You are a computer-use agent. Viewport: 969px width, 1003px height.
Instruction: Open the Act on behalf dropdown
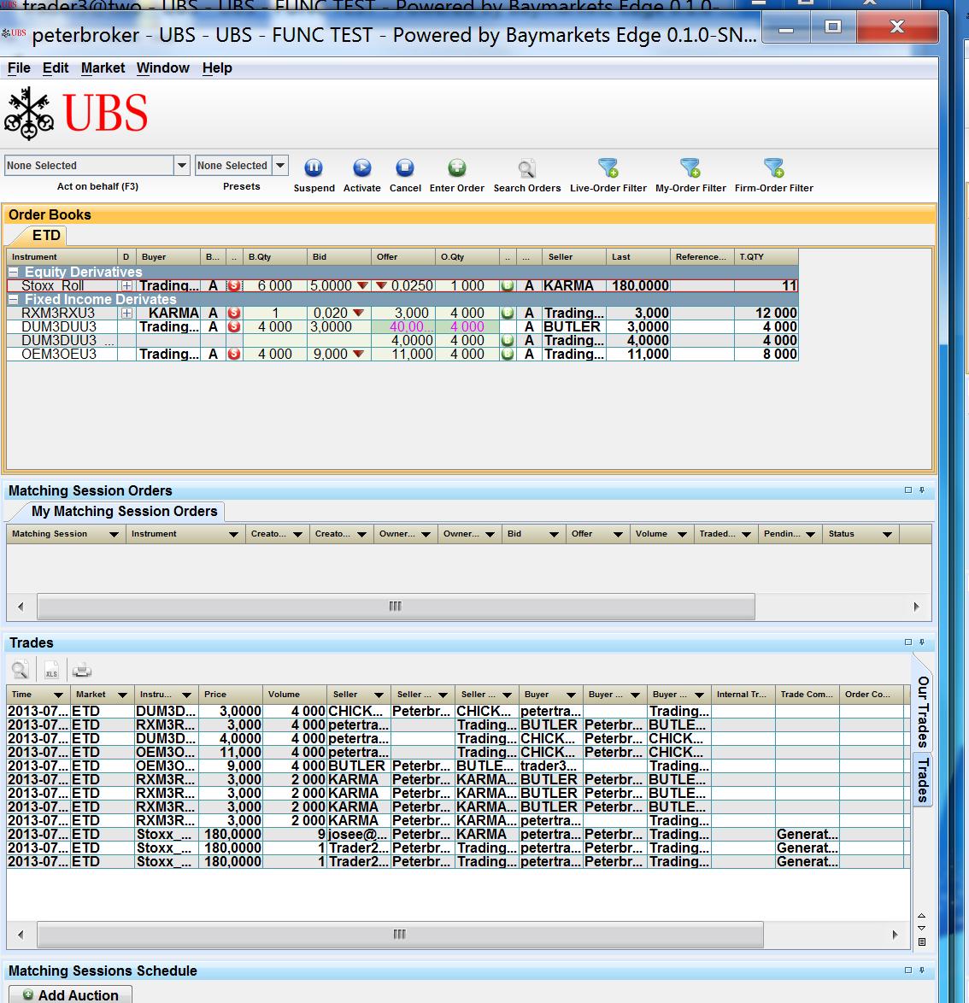pyautogui.click(x=182, y=165)
